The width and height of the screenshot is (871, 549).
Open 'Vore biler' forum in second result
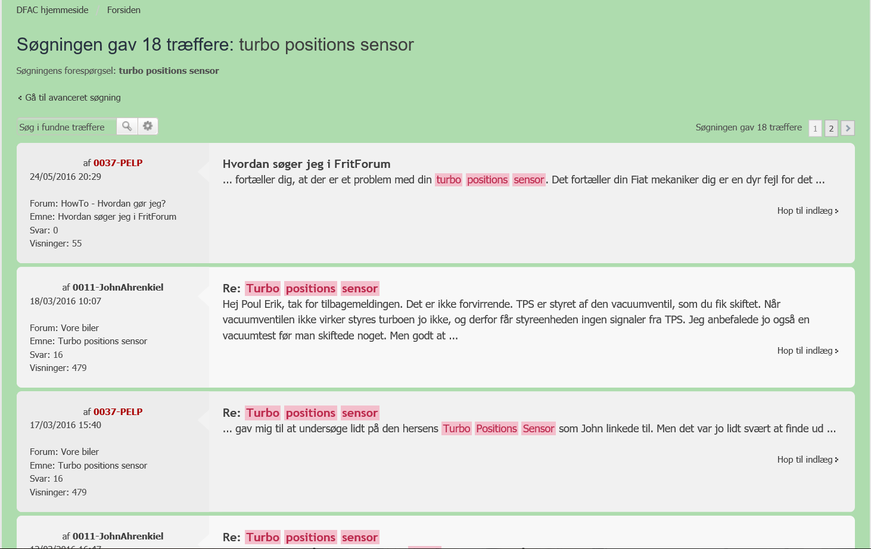[x=80, y=328]
